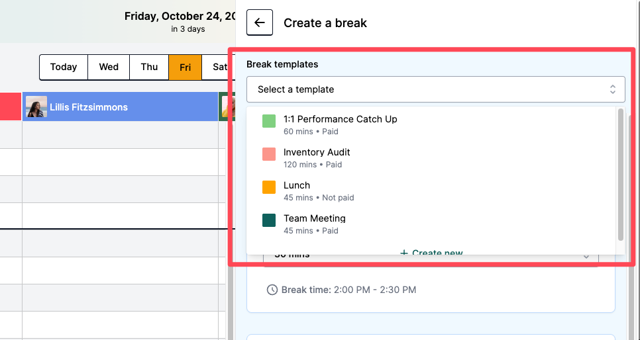Switch to the Today view

tap(64, 67)
